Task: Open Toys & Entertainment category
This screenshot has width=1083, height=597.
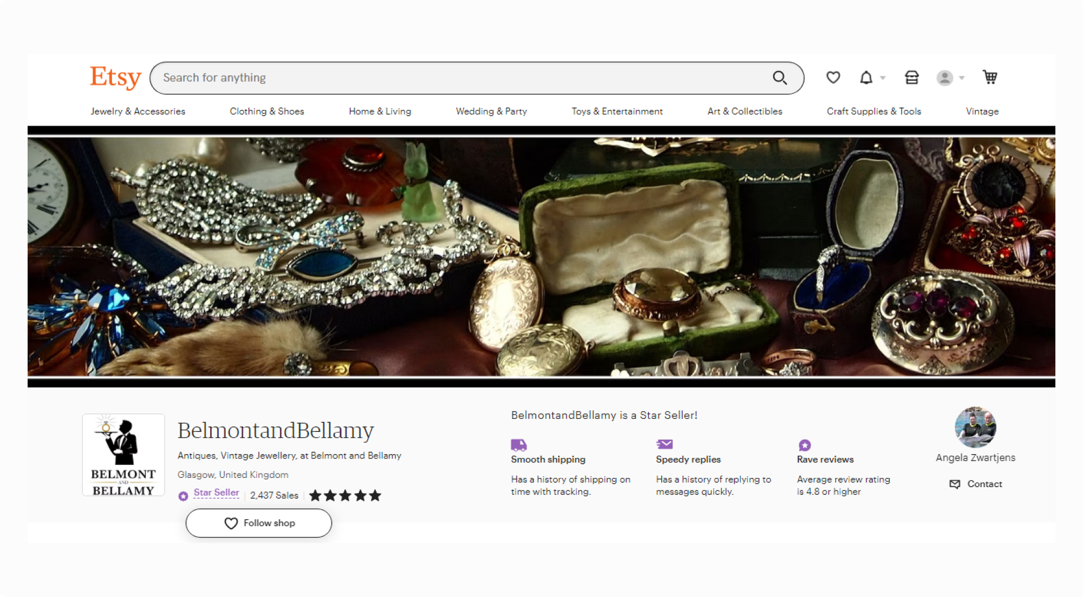Action: 617,111
